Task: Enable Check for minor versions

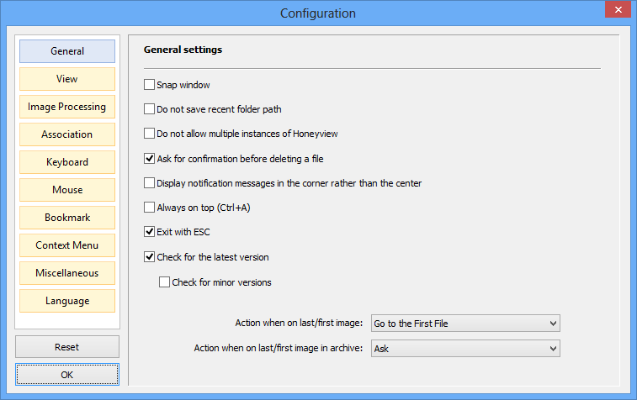Action: click(164, 282)
